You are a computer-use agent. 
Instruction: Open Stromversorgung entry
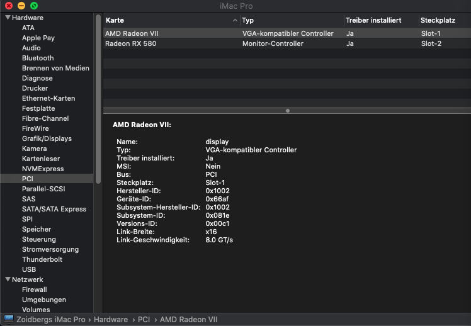[50, 249]
